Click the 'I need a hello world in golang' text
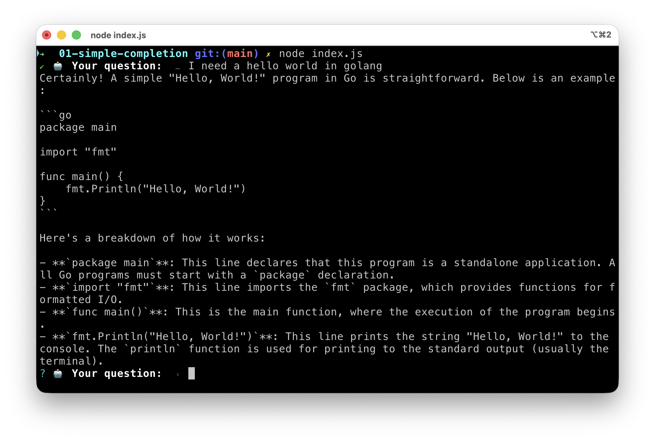 pos(285,66)
